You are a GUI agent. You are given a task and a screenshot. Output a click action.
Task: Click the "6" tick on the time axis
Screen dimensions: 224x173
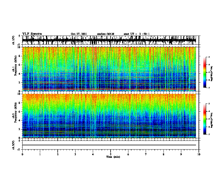coord(128,154)
